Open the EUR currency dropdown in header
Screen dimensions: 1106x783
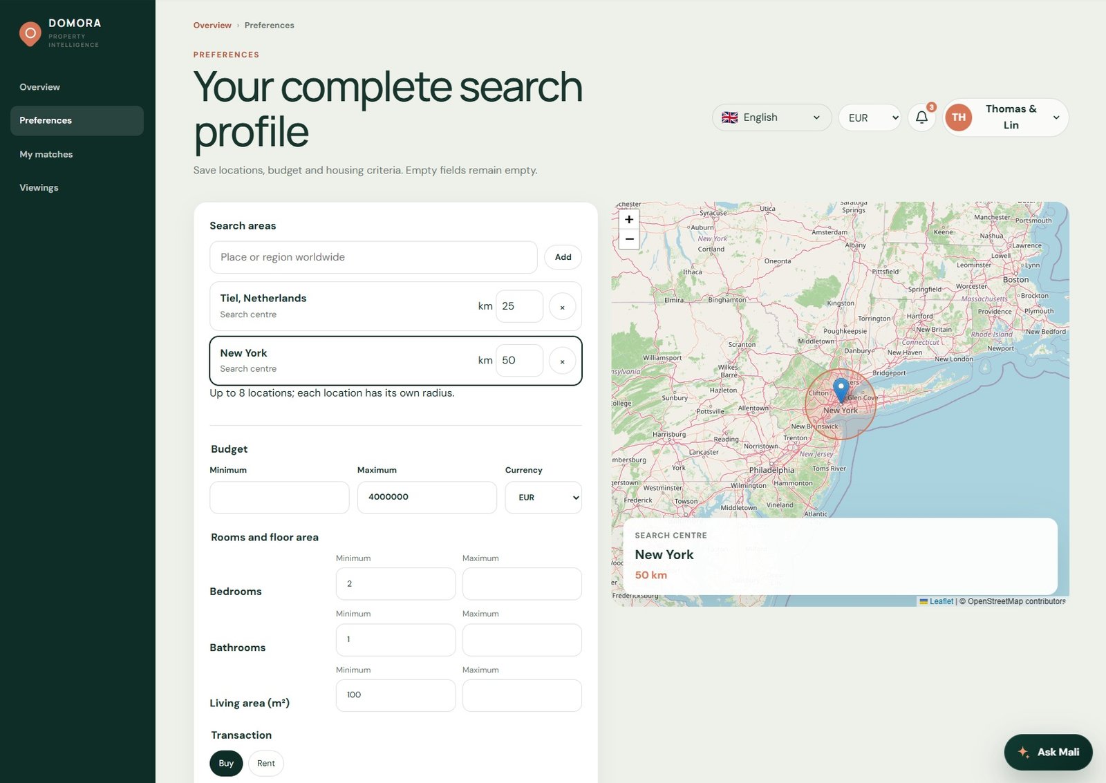tap(870, 117)
